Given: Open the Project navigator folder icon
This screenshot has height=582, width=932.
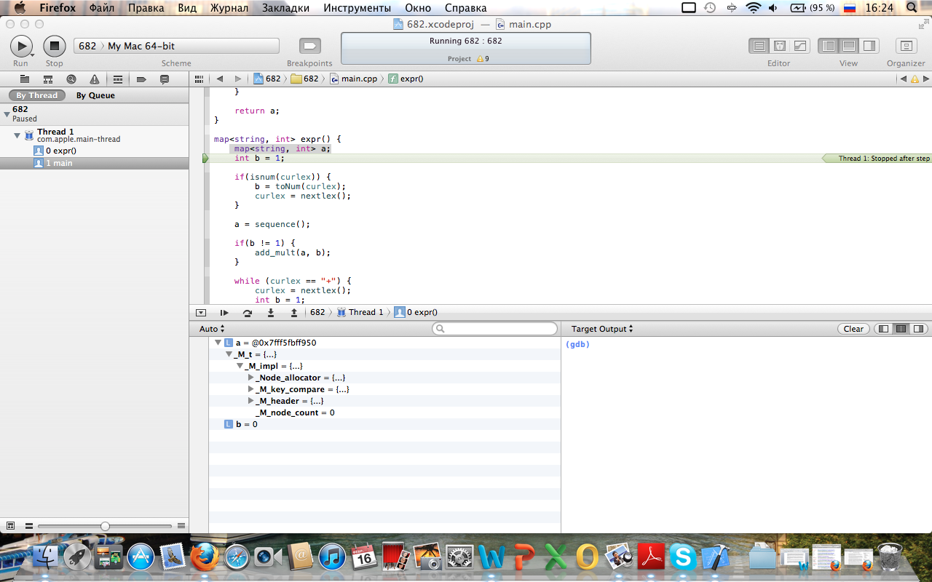Looking at the screenshot, I should coord(25,79).
